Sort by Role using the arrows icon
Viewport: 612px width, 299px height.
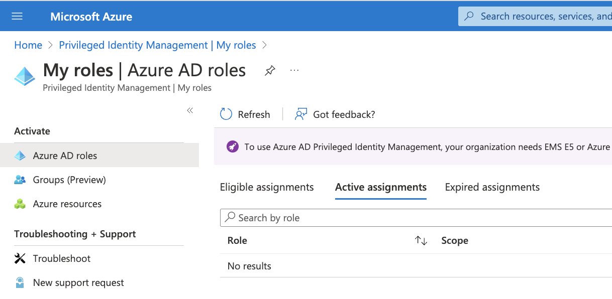pos(421,241)
